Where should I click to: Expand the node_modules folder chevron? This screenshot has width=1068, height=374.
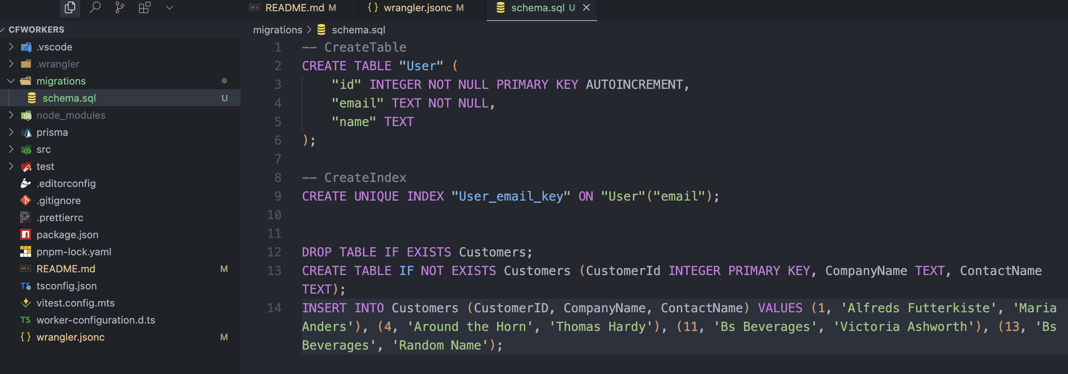pos(11,115)
